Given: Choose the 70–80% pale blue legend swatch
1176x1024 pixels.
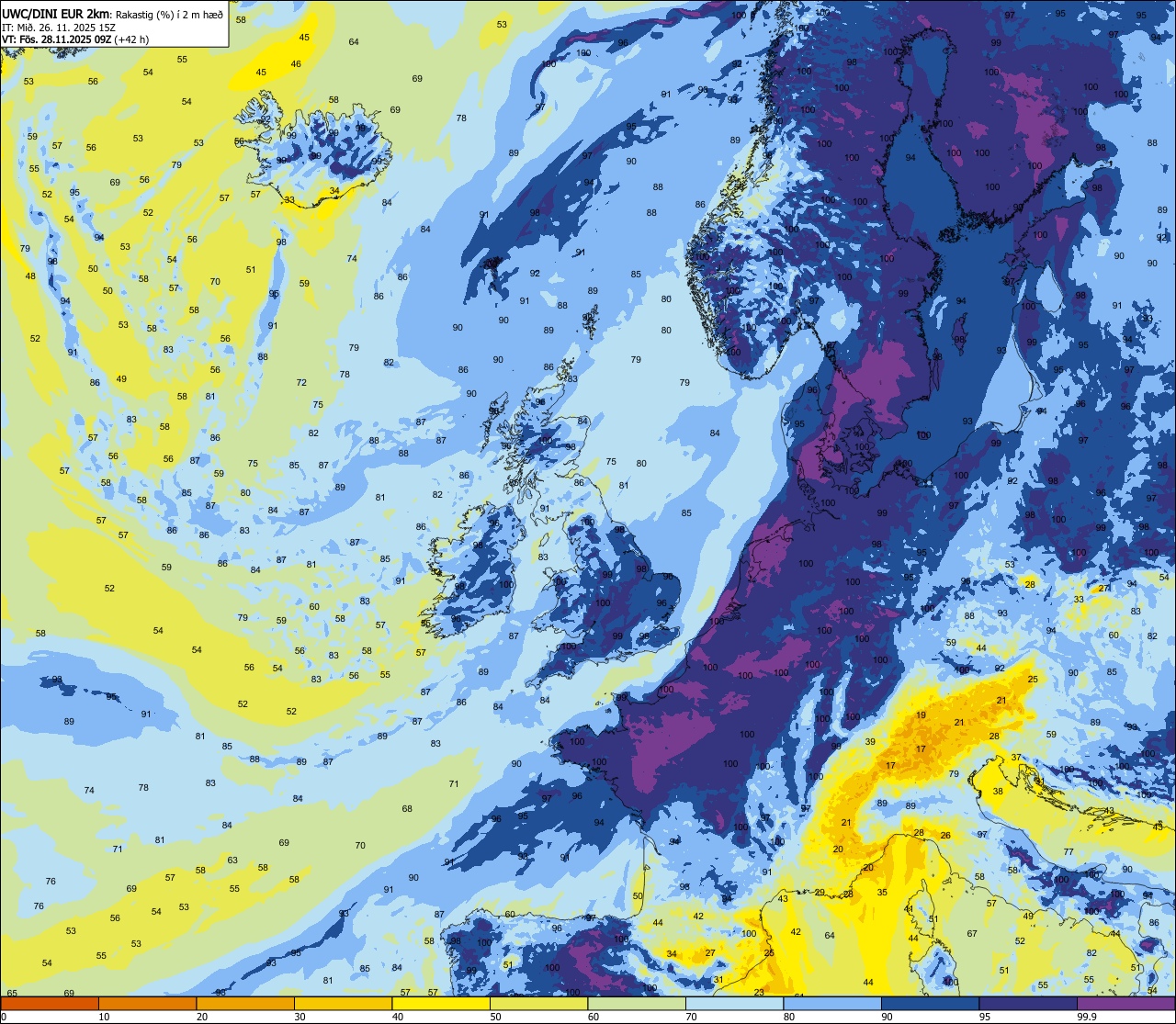Looking at the screenshot, I should [735, 1003].
